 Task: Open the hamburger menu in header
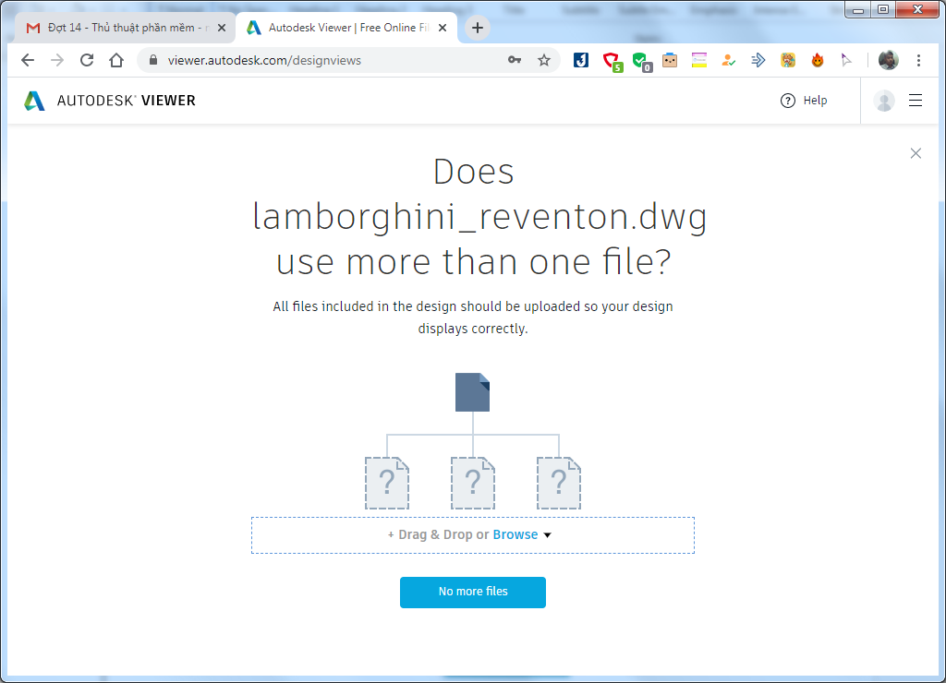pos(916,101)
